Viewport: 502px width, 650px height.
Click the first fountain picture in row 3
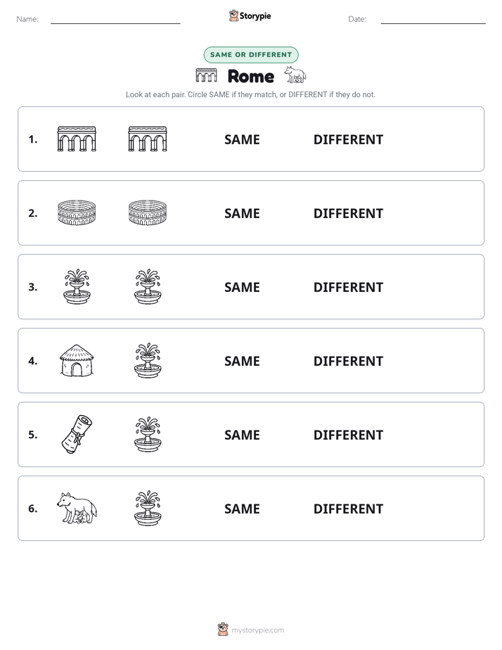[x=77, y=286]
